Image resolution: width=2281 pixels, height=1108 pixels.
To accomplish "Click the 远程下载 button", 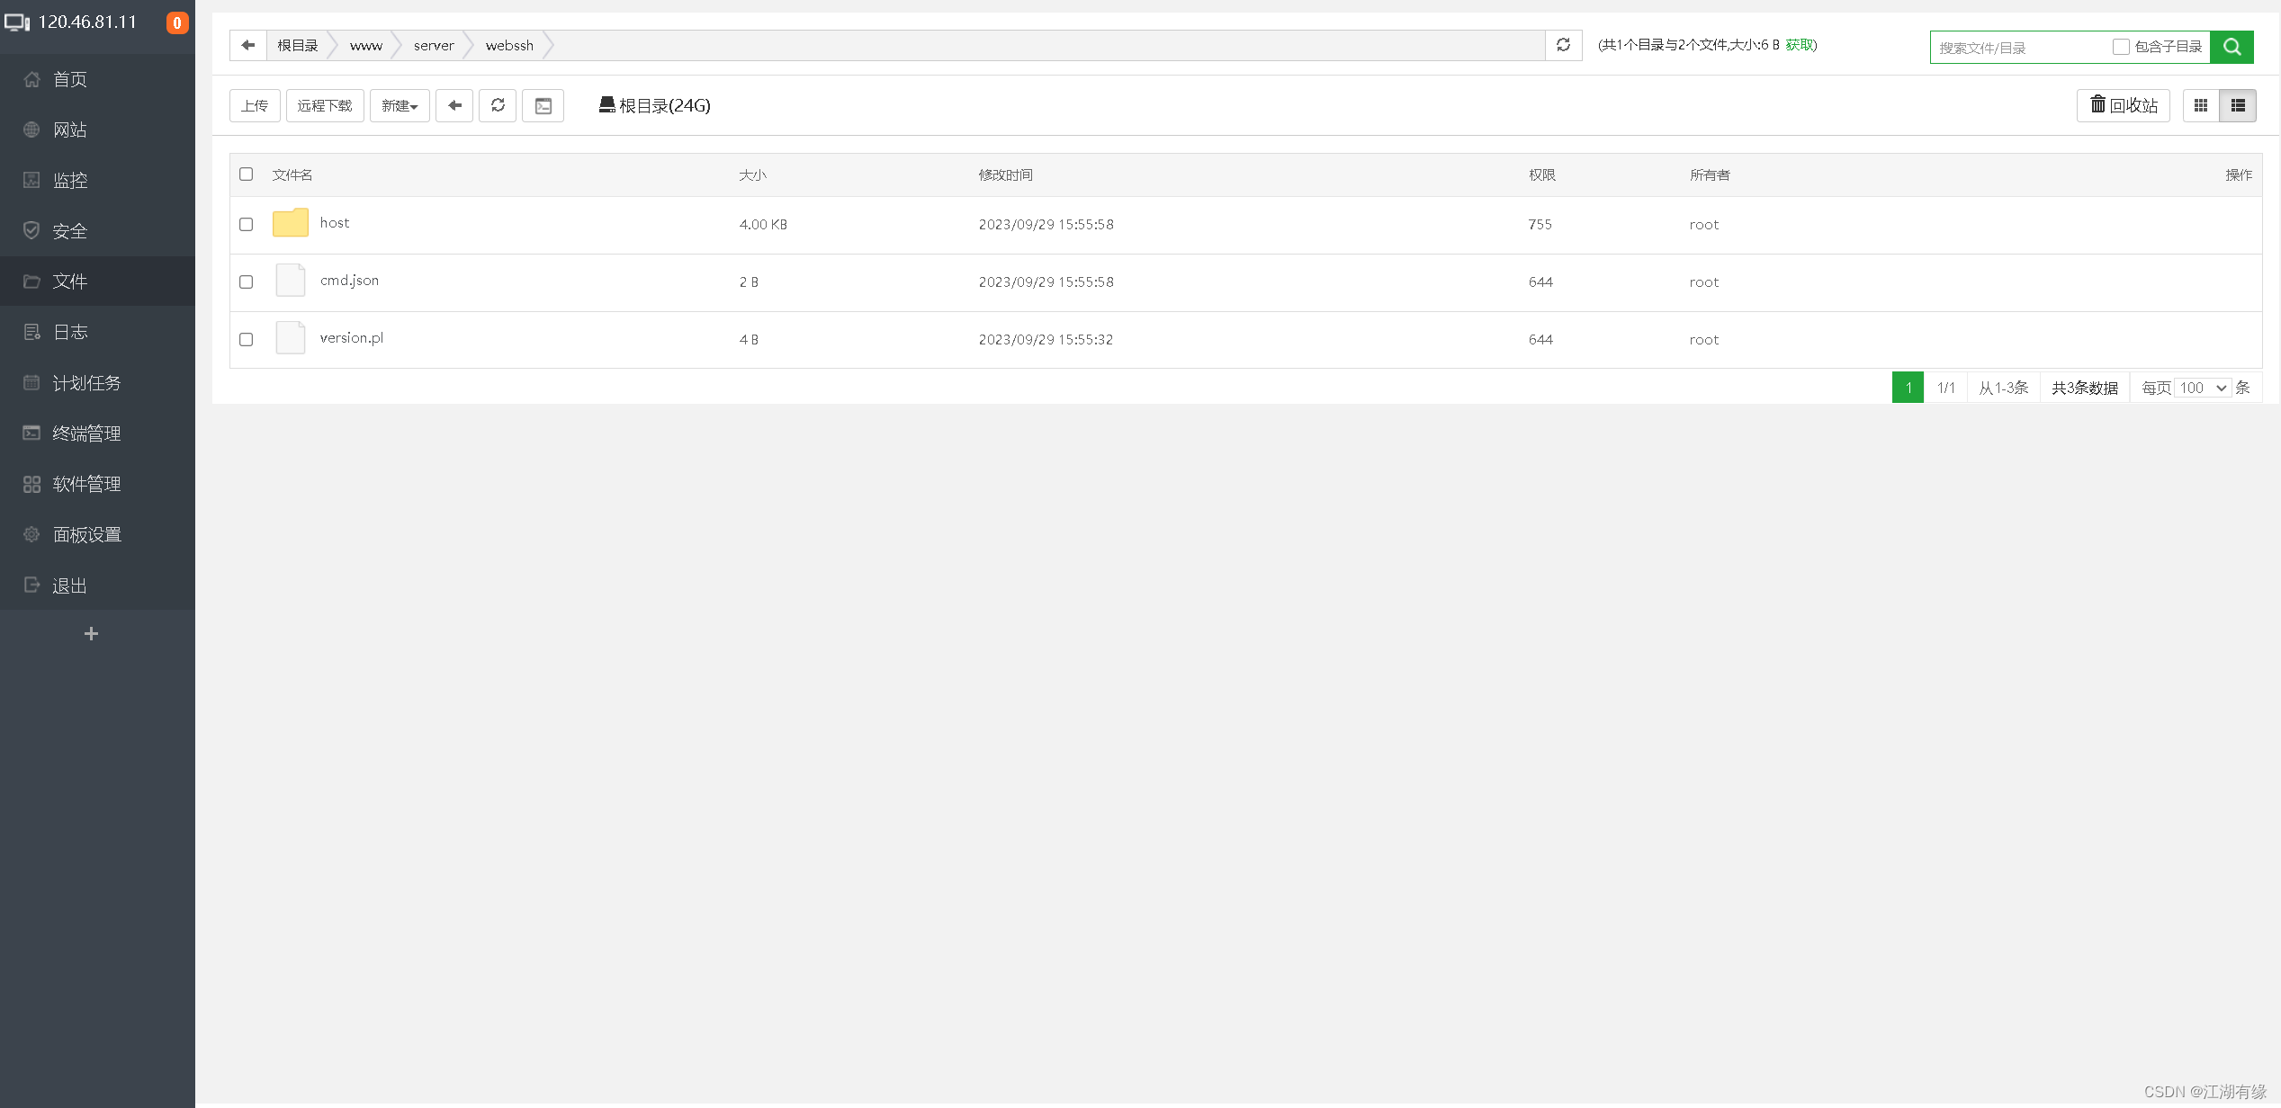I will click(325, 106).
